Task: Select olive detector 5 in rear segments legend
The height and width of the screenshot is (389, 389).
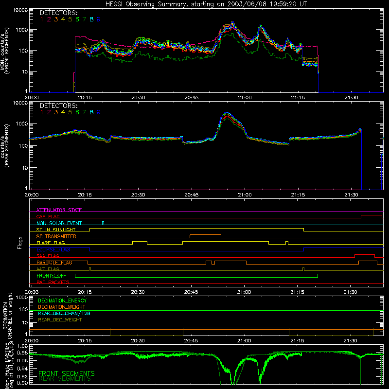Action: [x=70, y=112]
